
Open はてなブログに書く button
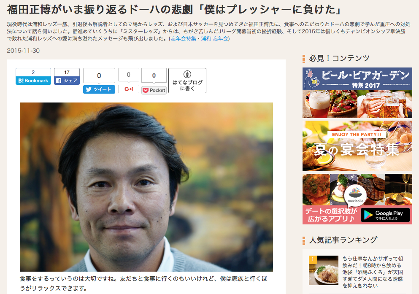pyautogui.click(x=187, y=81)
